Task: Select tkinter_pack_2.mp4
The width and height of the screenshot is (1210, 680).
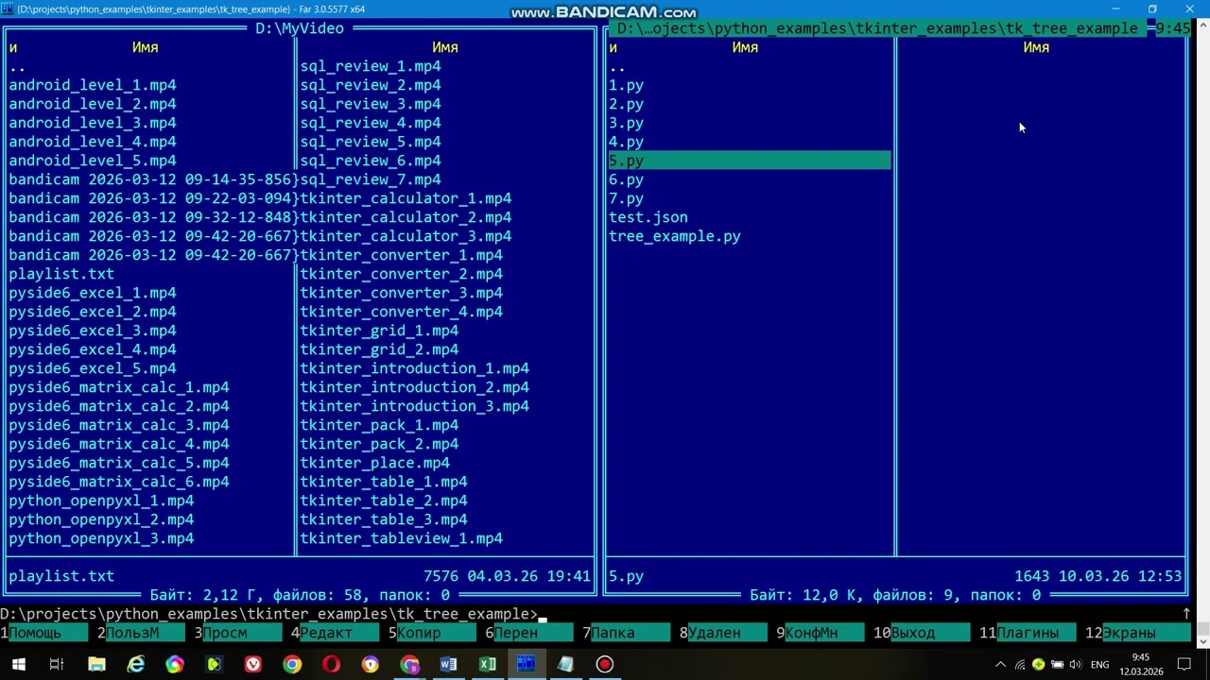Action: coord(379,444)
